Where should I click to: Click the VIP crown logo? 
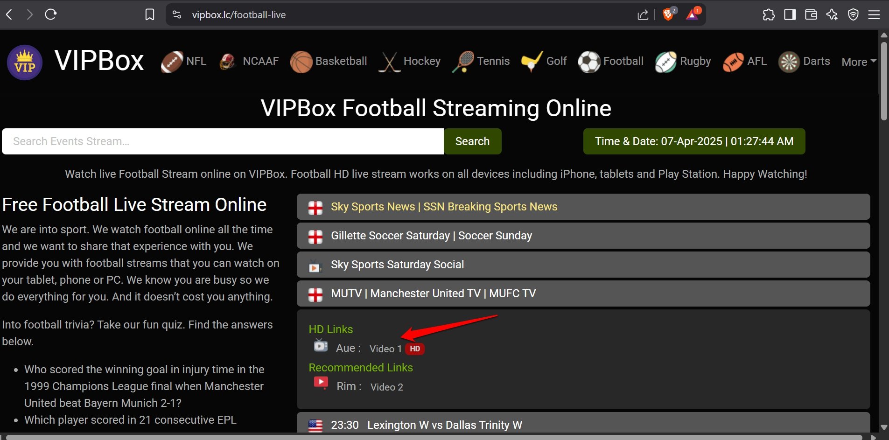[x=25, y=62]
